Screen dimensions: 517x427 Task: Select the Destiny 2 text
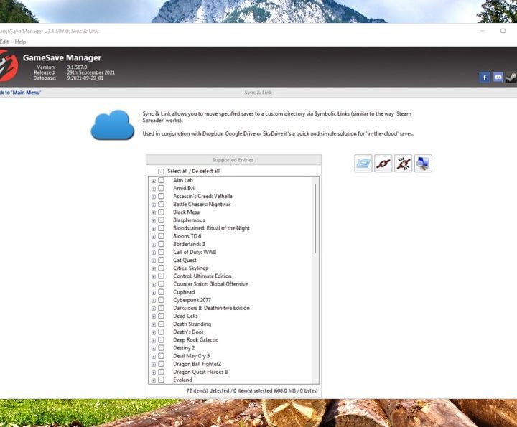point(184,348)
